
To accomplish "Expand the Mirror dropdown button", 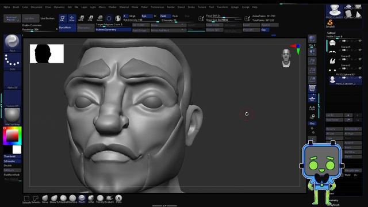I will (x=168, y=25).
